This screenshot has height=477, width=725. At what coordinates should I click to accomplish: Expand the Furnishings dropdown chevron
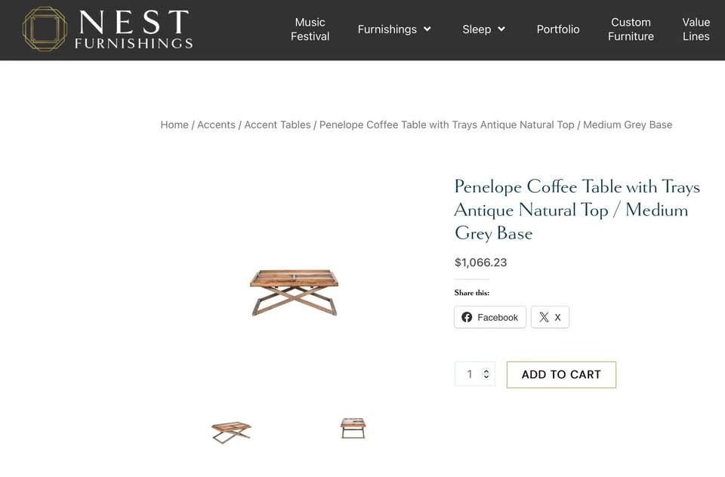click(427, 29)
